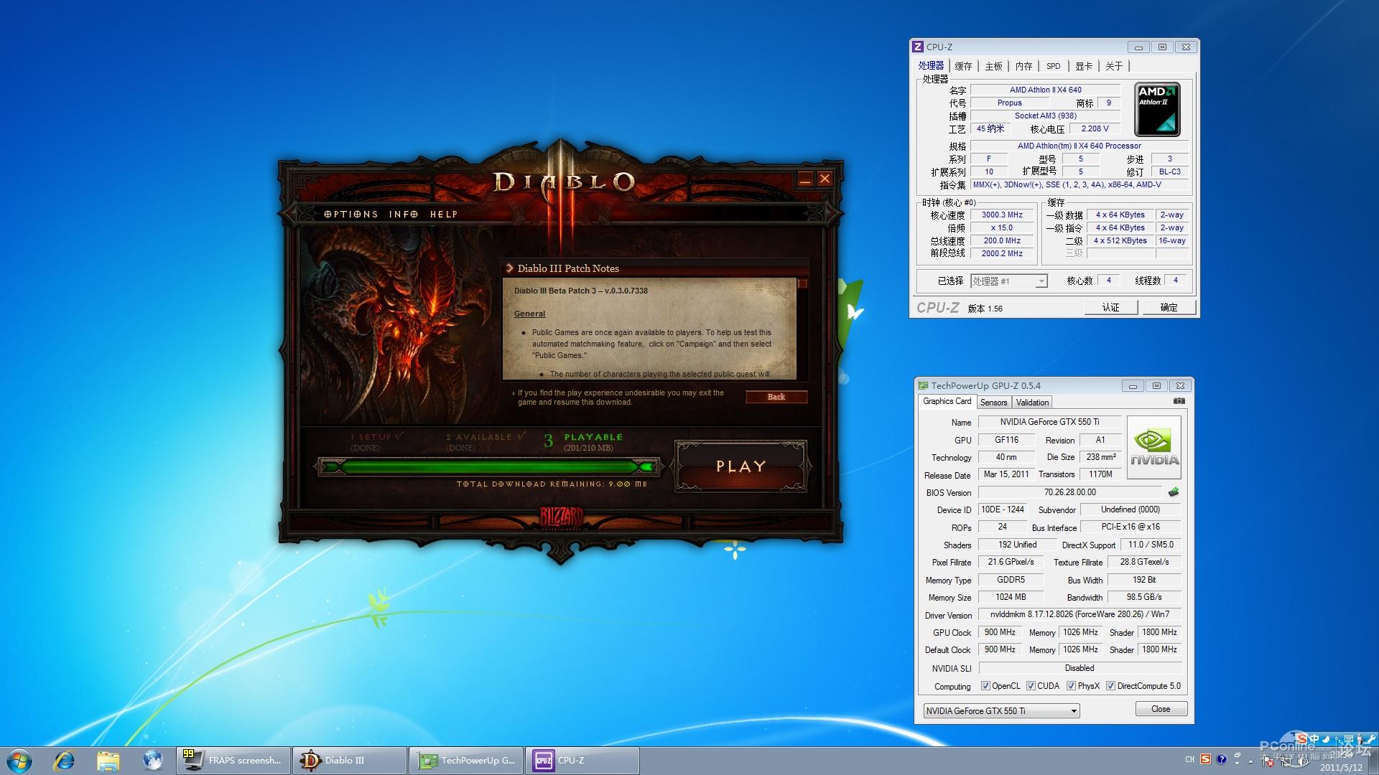
Task: Open the 关于 tab in CPU-Z
Action: 1114,66
